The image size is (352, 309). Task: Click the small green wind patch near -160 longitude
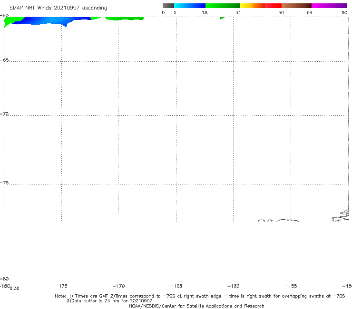click(222, 18)
